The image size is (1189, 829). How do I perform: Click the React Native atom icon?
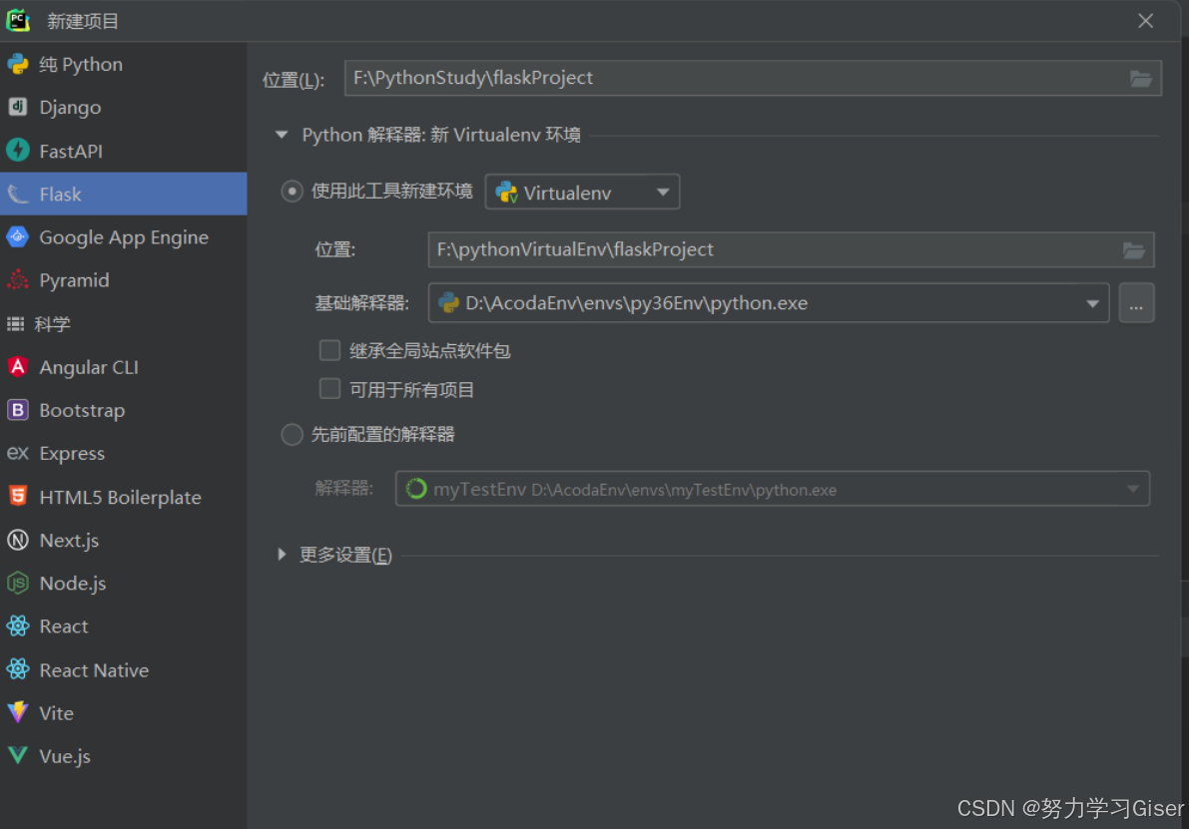point(18,669)
